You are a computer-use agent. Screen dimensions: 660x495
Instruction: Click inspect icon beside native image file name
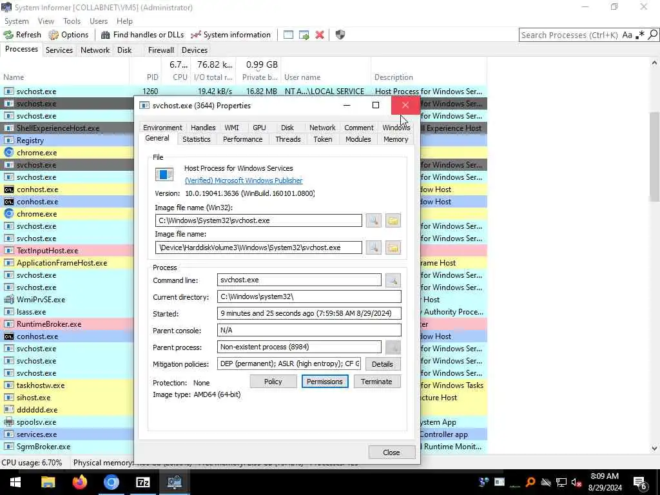373,247
